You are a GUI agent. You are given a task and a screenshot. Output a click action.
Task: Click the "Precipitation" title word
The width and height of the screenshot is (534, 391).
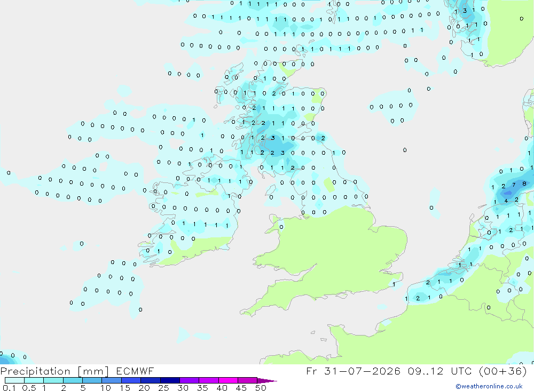tap(35, 371)
